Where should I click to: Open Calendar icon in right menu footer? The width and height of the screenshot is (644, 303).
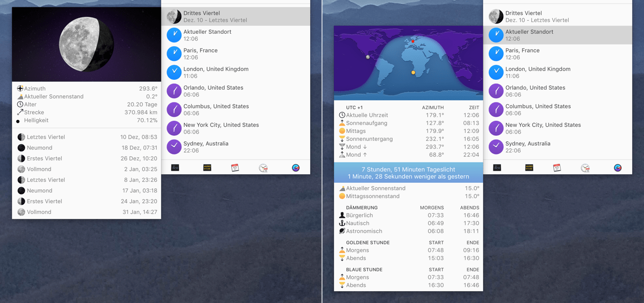coord(557,168)
